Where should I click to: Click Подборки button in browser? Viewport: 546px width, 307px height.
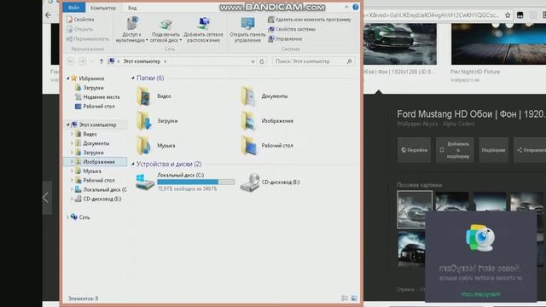493,150
